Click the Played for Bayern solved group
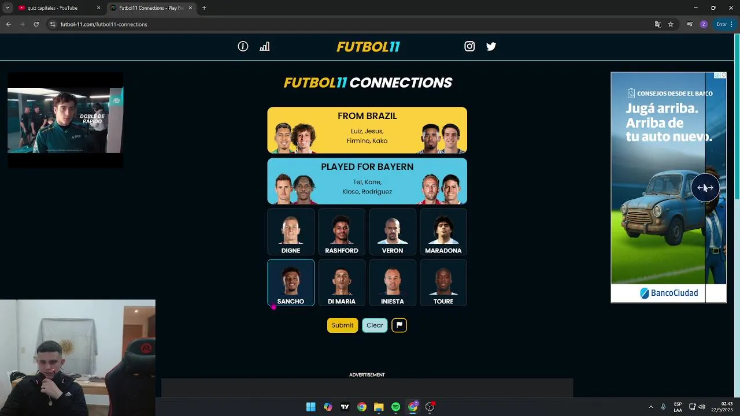Screen dimensions: 740x416 pyautogui.click(x=367, y=181)
